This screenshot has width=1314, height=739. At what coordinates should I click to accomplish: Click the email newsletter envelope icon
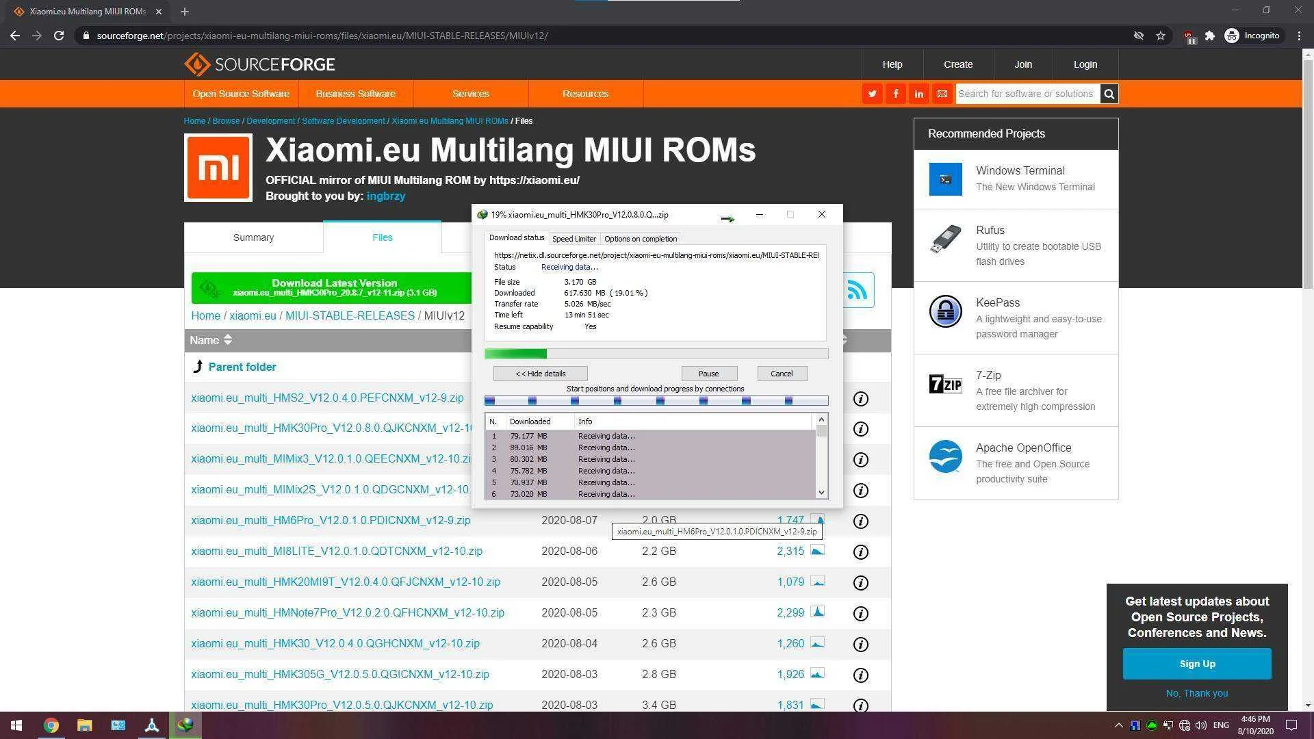942,94
